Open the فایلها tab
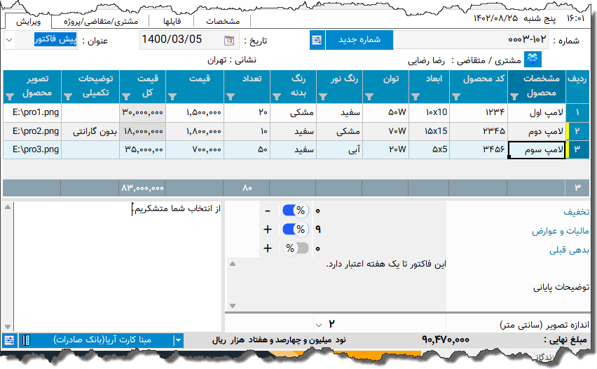 172,21
